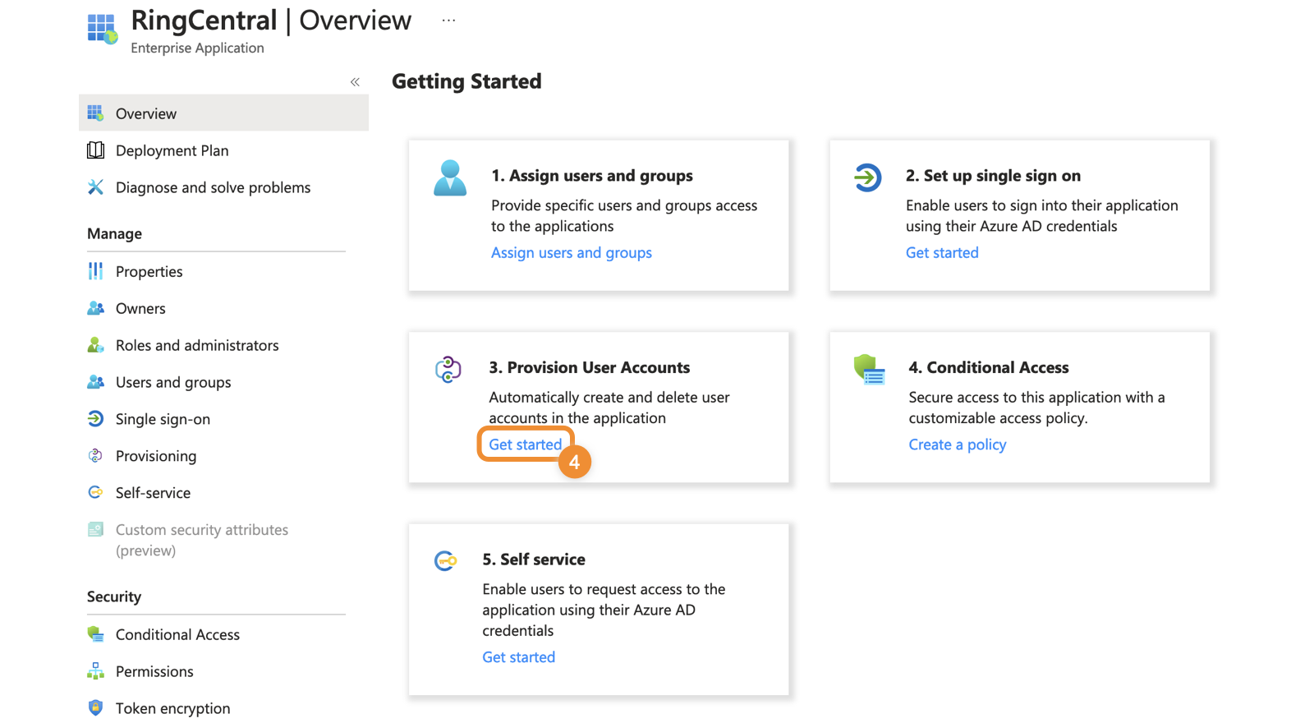Open Deployment Plan menu item
Viewport: 1314px width, 723px height.
[172, 150]
